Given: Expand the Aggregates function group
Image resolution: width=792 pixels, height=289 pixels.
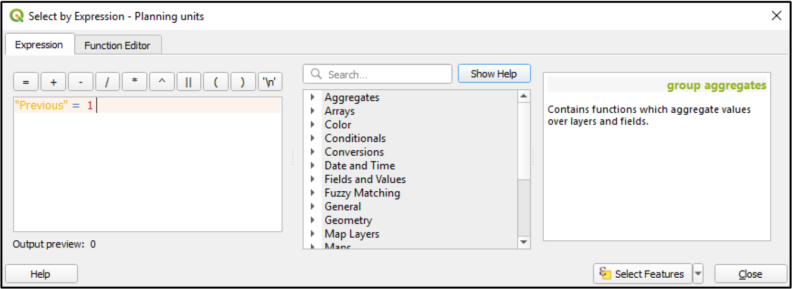Looking at the screenshot, I should [313, 97].
